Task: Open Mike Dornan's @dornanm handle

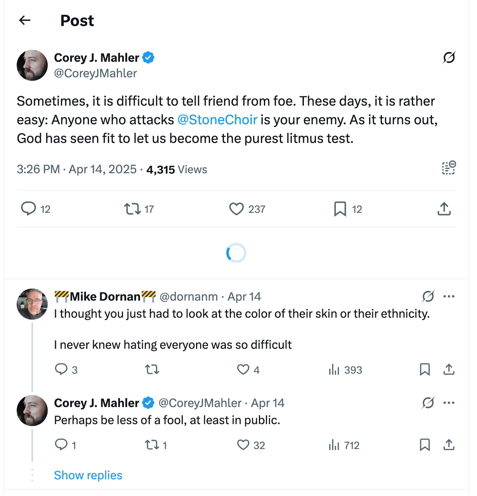Action: point(189,296)
